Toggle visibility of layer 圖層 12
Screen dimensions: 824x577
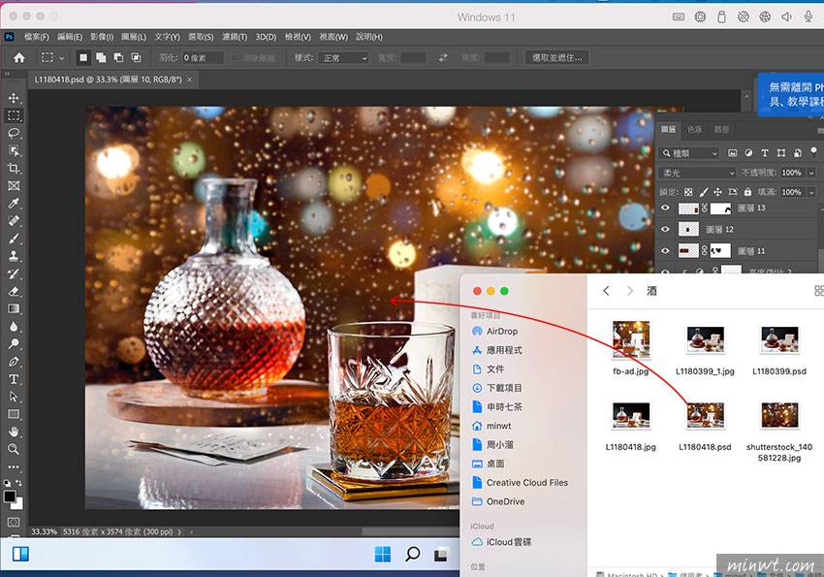pyautogui.click(x=665, y=230)
